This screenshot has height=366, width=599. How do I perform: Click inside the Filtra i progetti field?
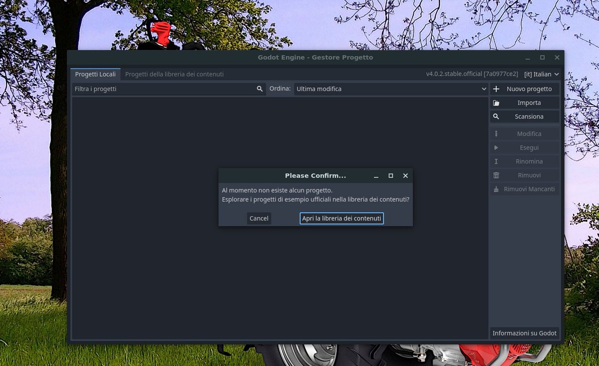tap(165, 88)
